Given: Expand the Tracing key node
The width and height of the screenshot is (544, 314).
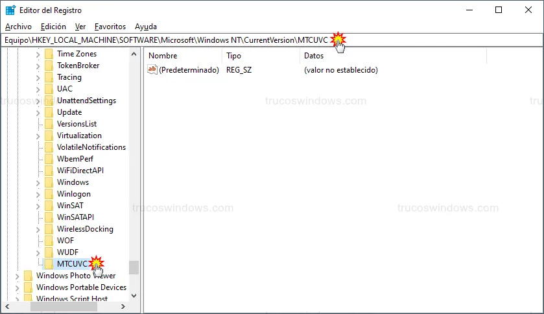Looking at the screenshot, I should (38, 77).
